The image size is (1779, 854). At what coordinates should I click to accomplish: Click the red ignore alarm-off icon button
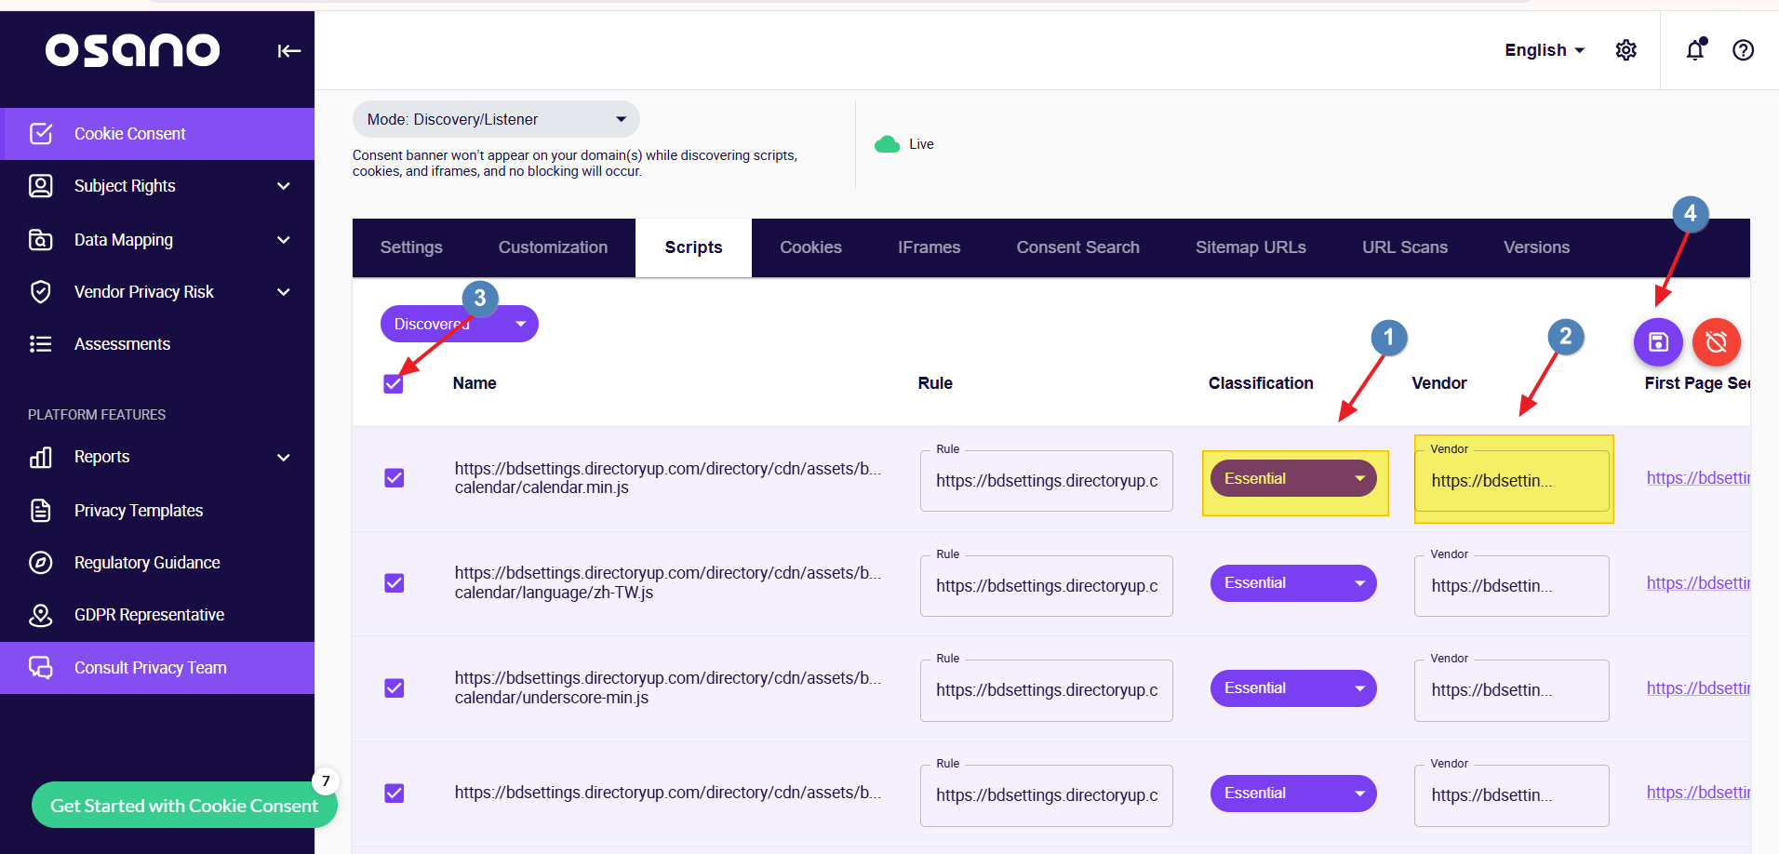tap(1716, 342)
